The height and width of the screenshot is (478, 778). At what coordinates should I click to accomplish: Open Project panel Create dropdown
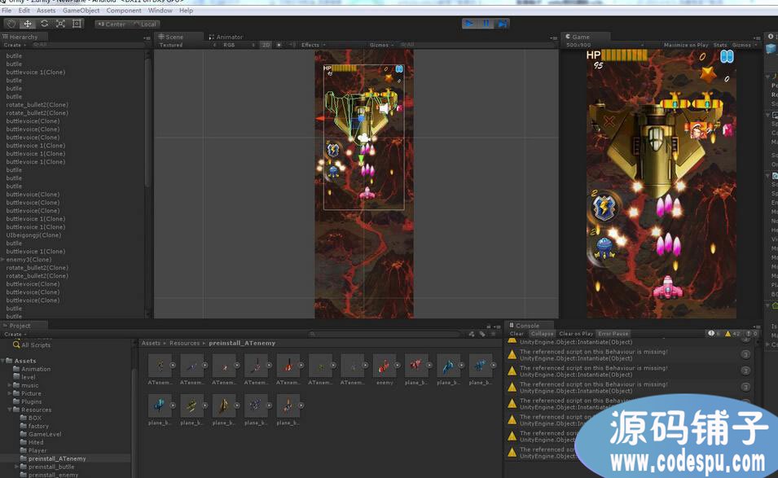[x=15, y=334]
